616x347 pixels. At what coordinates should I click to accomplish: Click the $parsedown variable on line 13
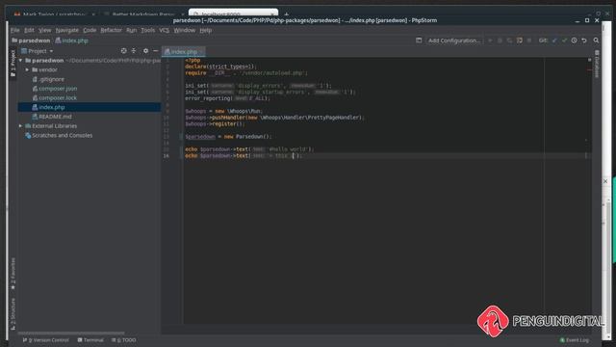[200, 137]
